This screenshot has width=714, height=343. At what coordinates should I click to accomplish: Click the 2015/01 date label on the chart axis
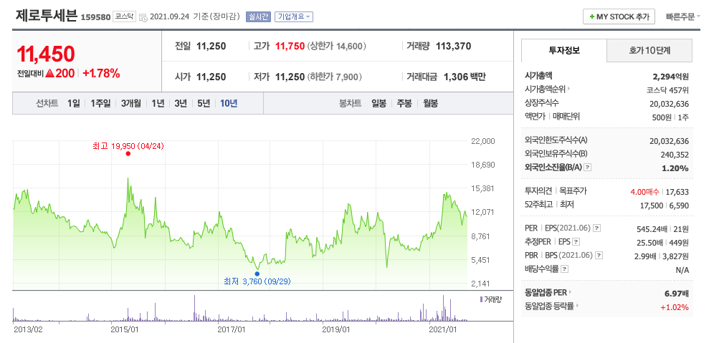125,329
